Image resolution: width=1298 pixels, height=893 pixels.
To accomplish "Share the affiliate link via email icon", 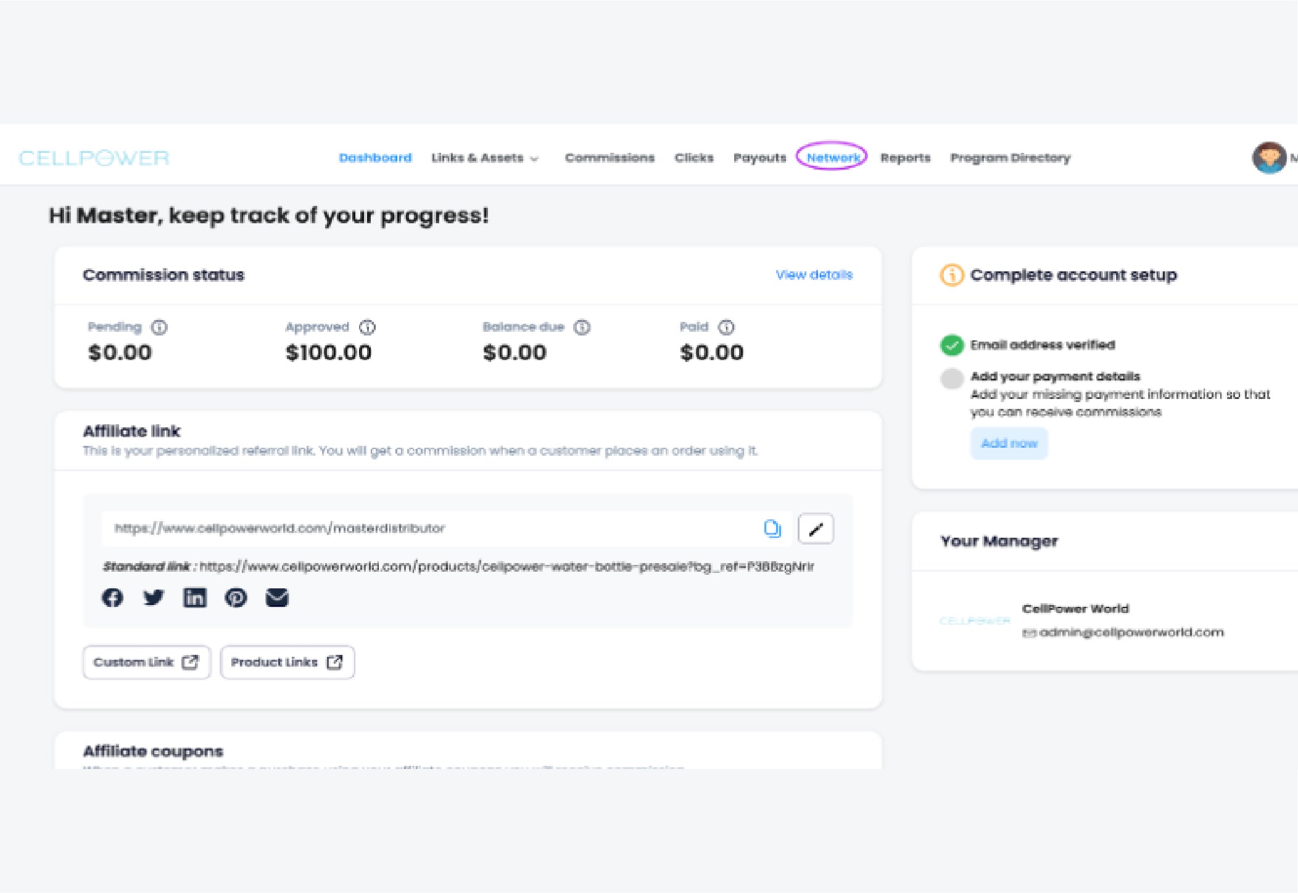I will (x=277, y=598).
